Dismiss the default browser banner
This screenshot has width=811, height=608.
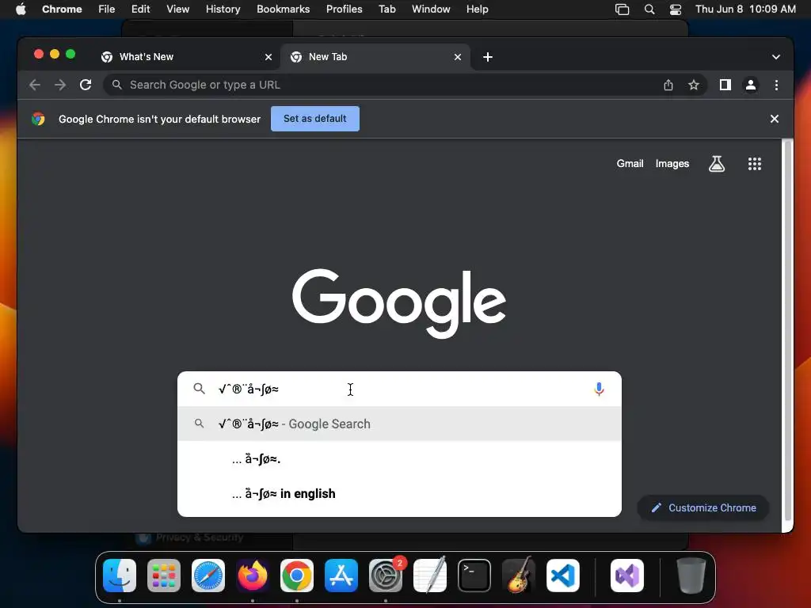pyautogui.click(x=775, y=119)
